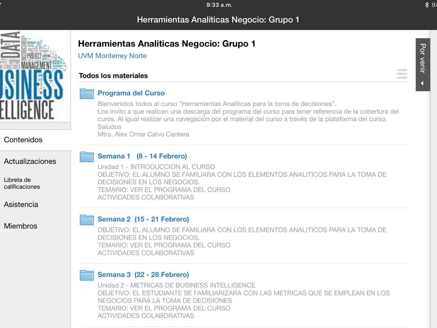The width and height of the screenshot is (437, 328).
Task: Click the Semana 1 folder icon
Action: pos(87,157)
